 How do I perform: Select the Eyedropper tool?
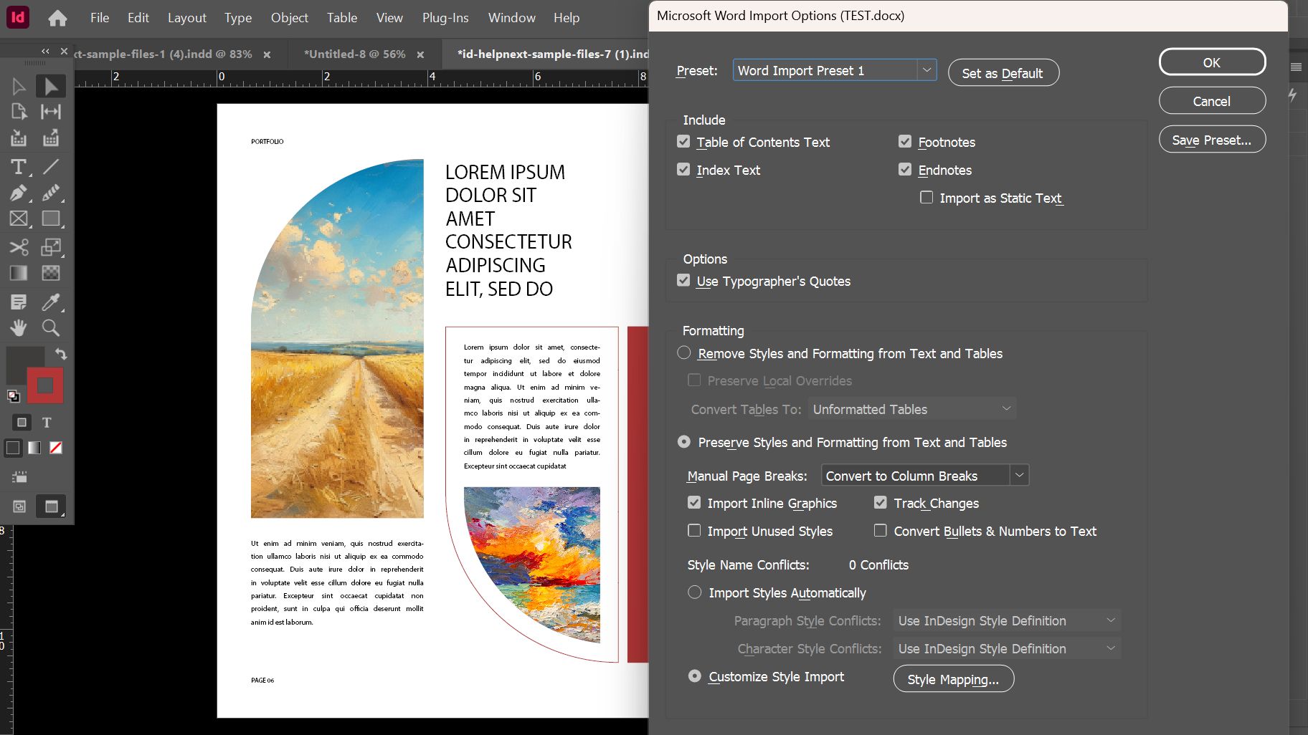(50, 302)
